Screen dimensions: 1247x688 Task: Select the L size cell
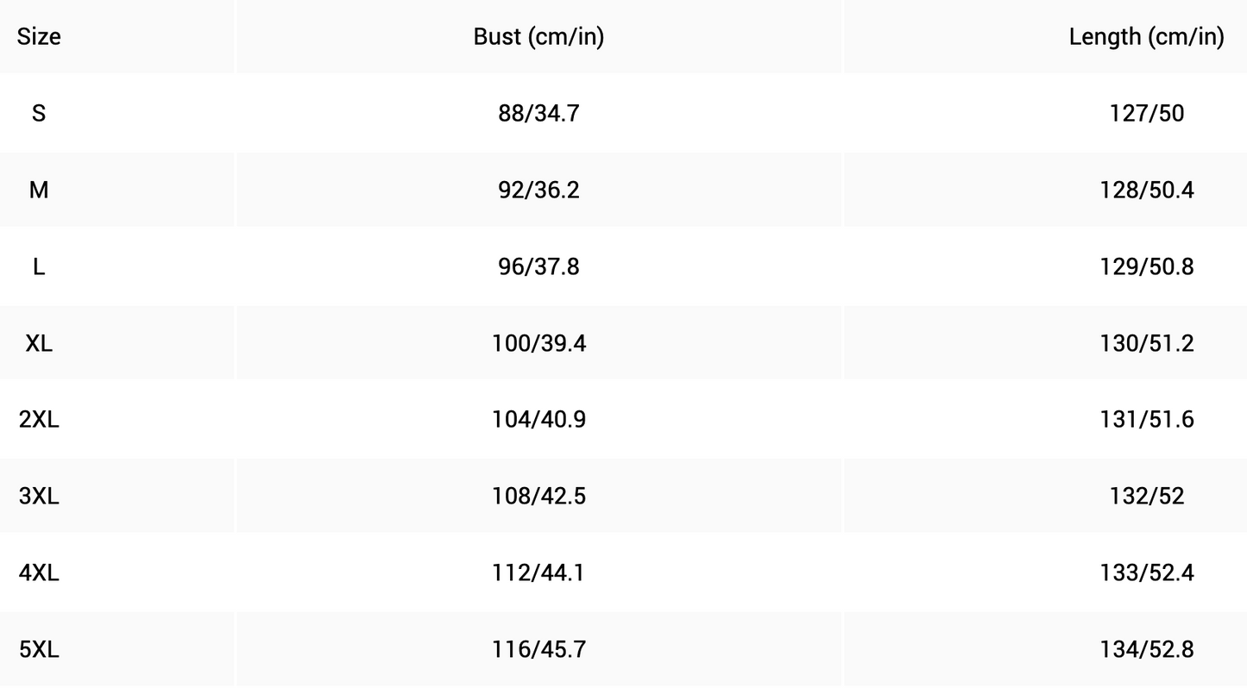39,266
